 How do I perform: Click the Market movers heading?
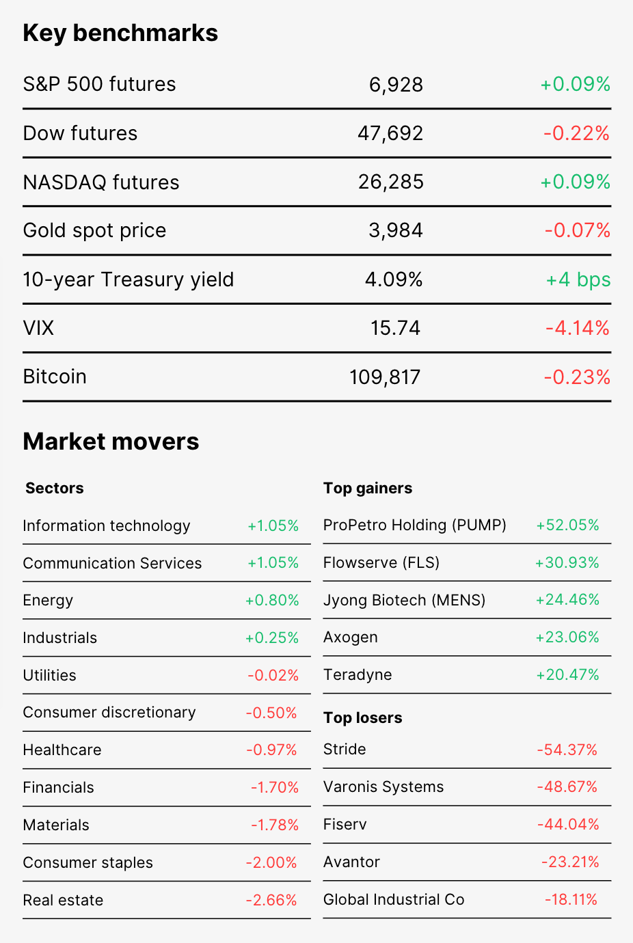111,441
